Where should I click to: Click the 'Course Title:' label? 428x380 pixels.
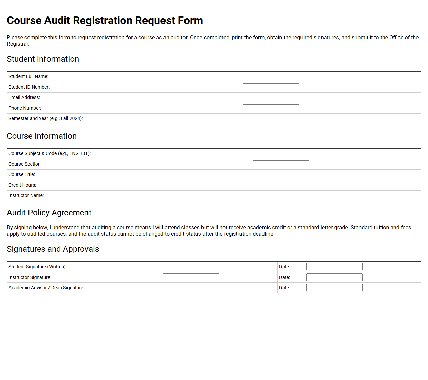click(x=22, y=175)
